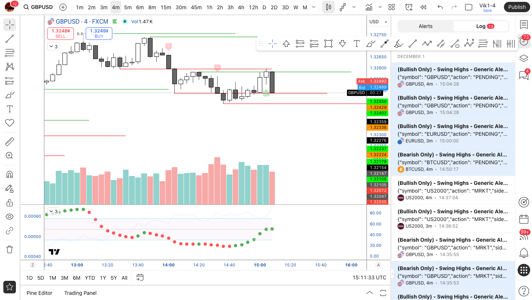The width and height of the screenshot is (532, 300).
Task: Open the layout templates grid icon
Action: point(392,7)
